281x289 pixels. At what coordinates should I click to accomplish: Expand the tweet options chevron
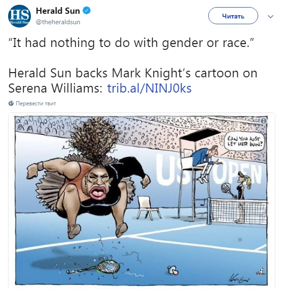271,17
